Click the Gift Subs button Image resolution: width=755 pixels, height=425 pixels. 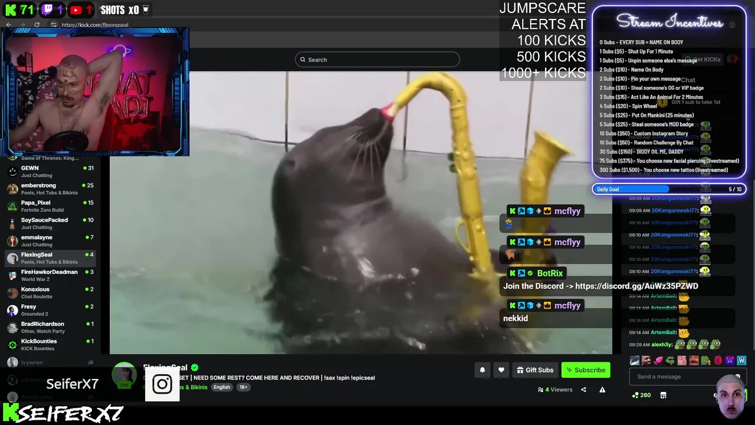tap(535, 370)
